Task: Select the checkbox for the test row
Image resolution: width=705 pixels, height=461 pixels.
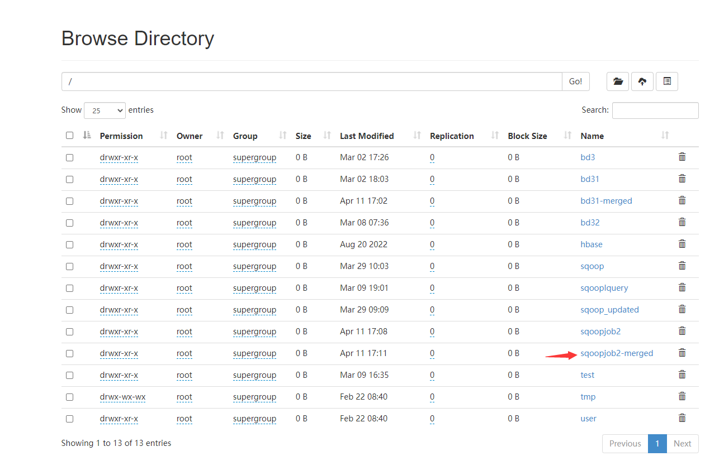Action: click(69, 375)
